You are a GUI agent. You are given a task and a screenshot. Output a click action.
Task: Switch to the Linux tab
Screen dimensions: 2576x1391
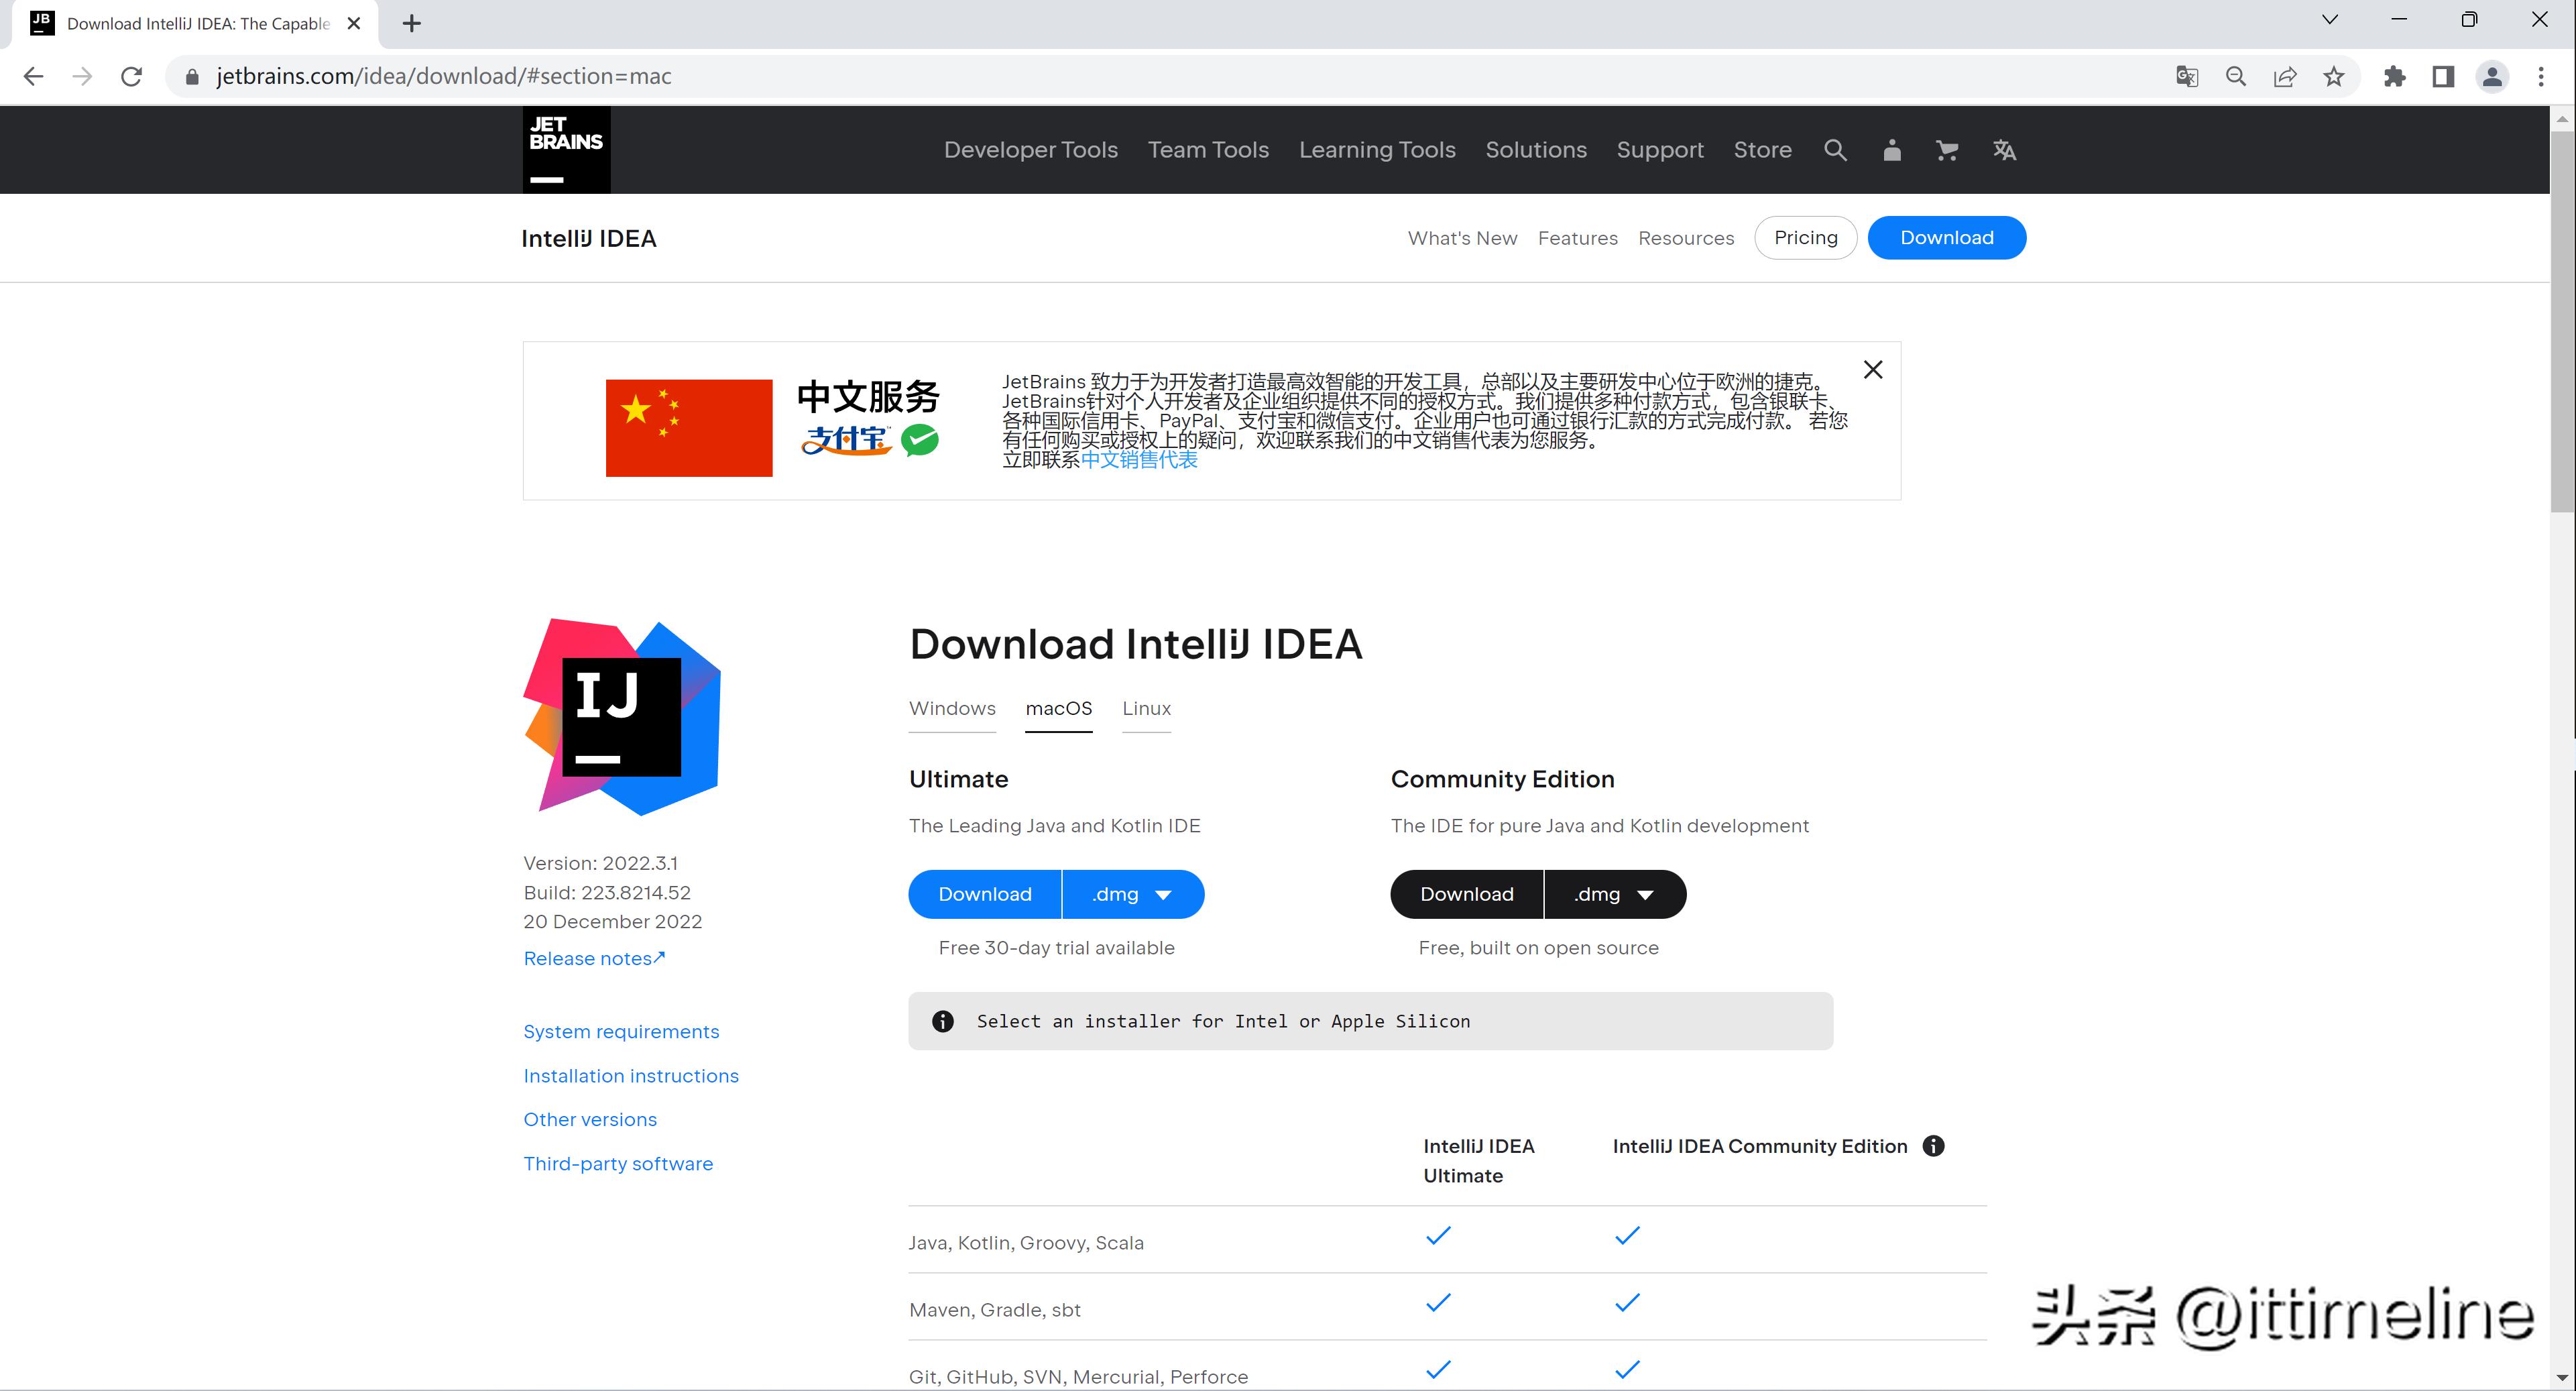[x=1146, y=708]
